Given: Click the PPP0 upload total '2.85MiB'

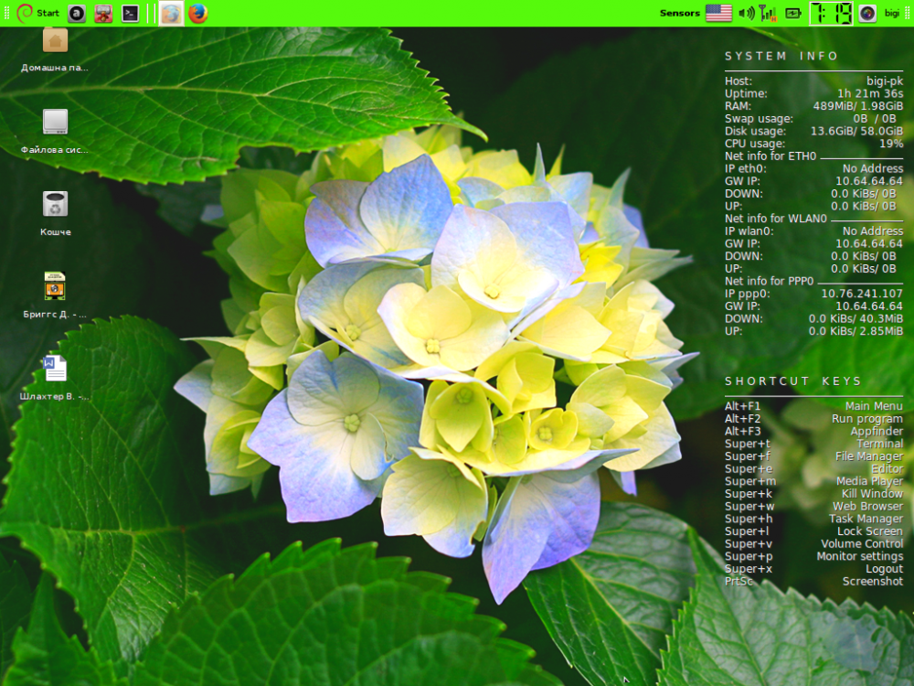Looking at the screenshot, I should coord(880,331).
